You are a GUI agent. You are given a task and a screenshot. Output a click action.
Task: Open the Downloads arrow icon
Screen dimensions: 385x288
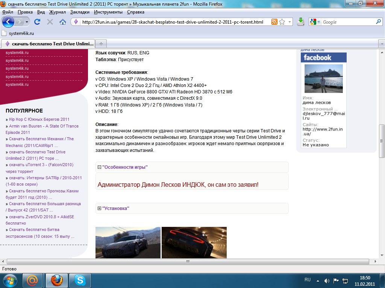pyautogui.click(x=300, y=22)
